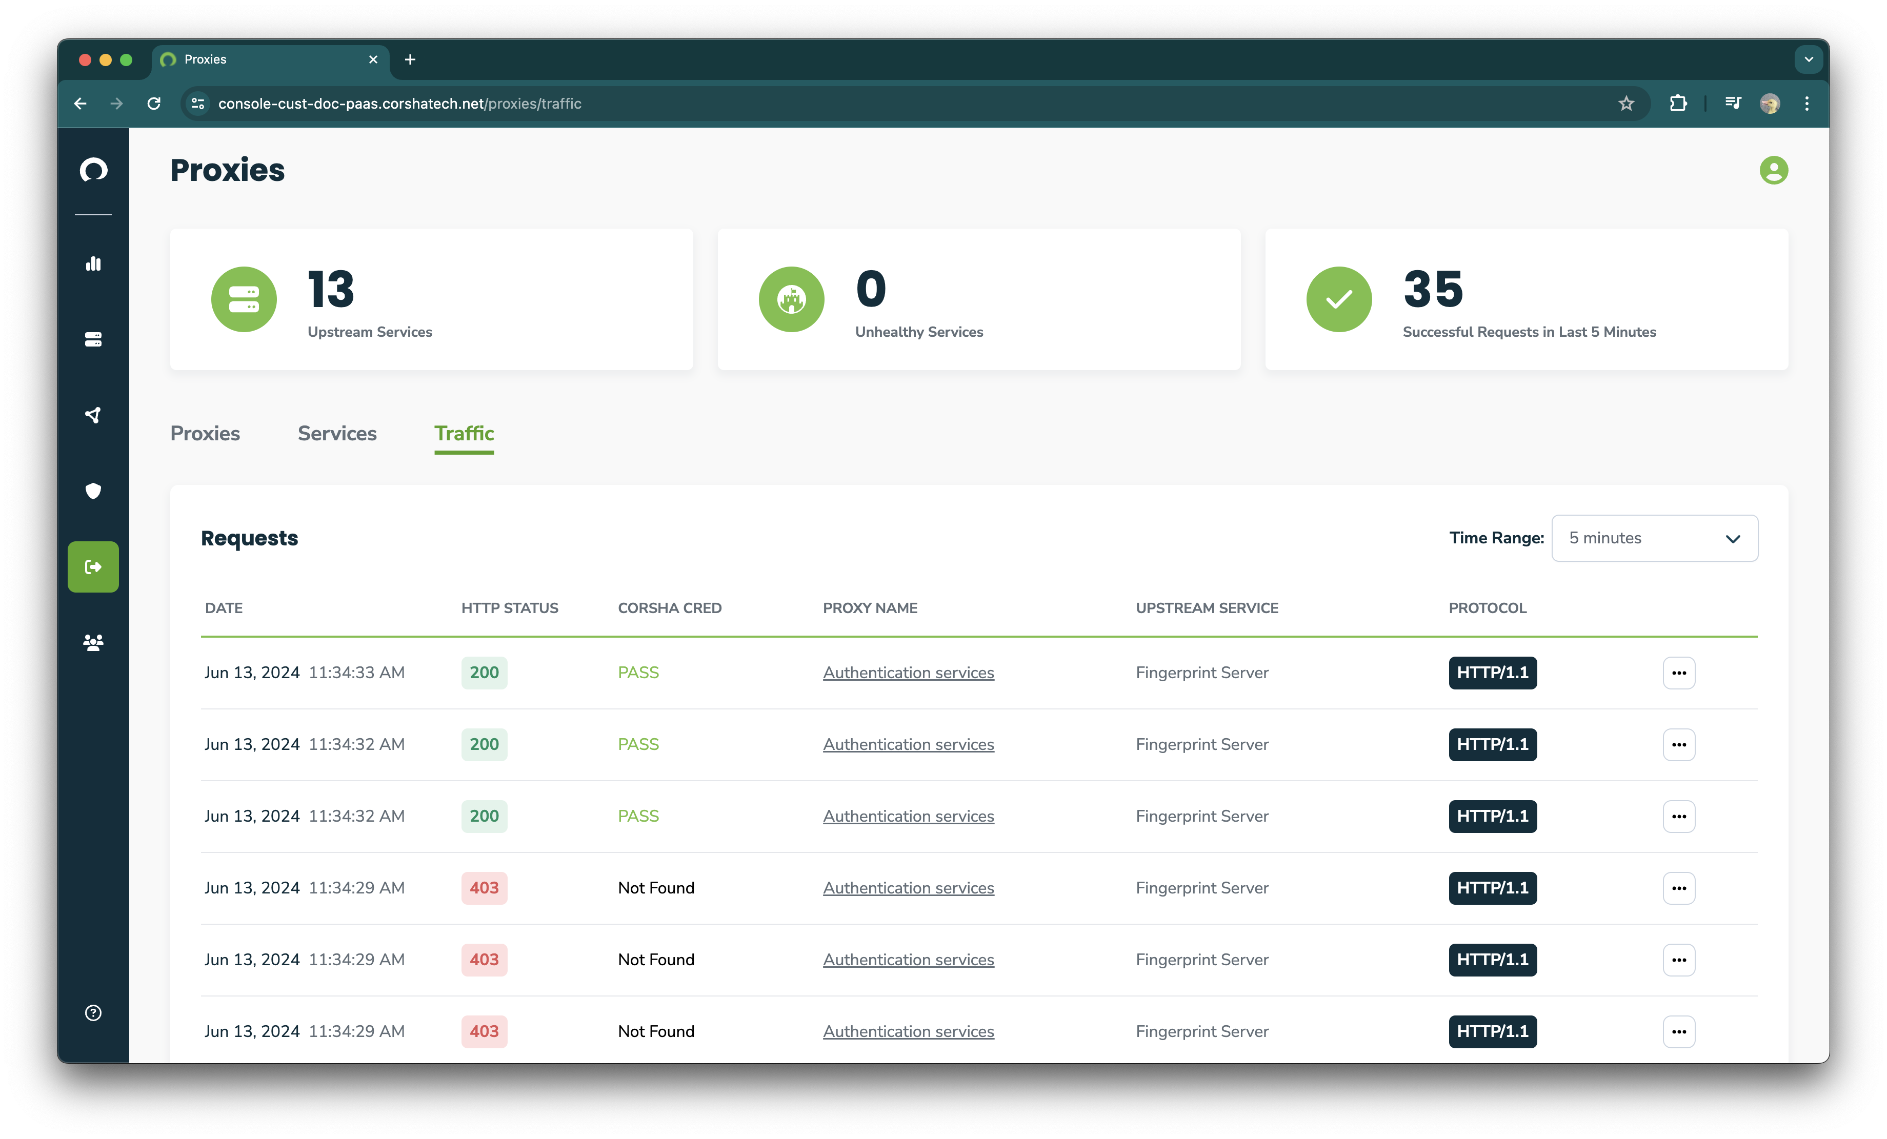
Task: Click the 13 Upstream Services count
Action: [x=331, y=289]
